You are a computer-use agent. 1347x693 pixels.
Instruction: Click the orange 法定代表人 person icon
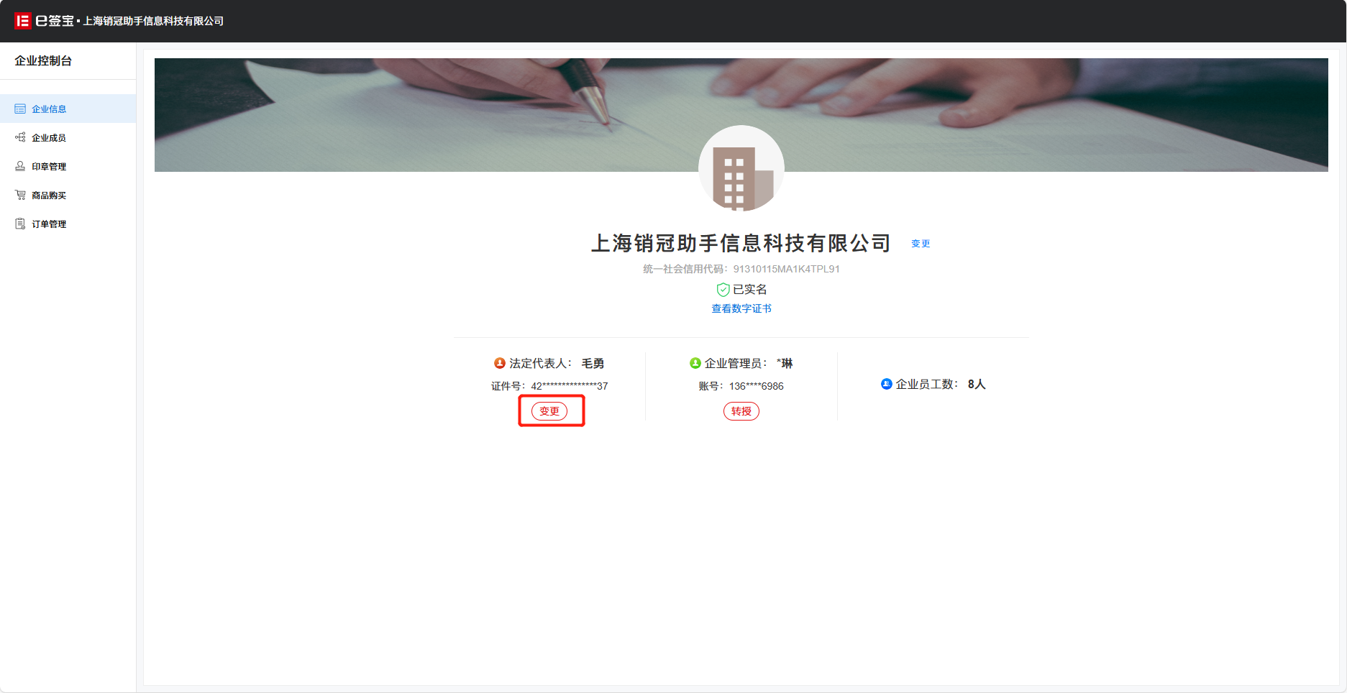pos(500,363)
